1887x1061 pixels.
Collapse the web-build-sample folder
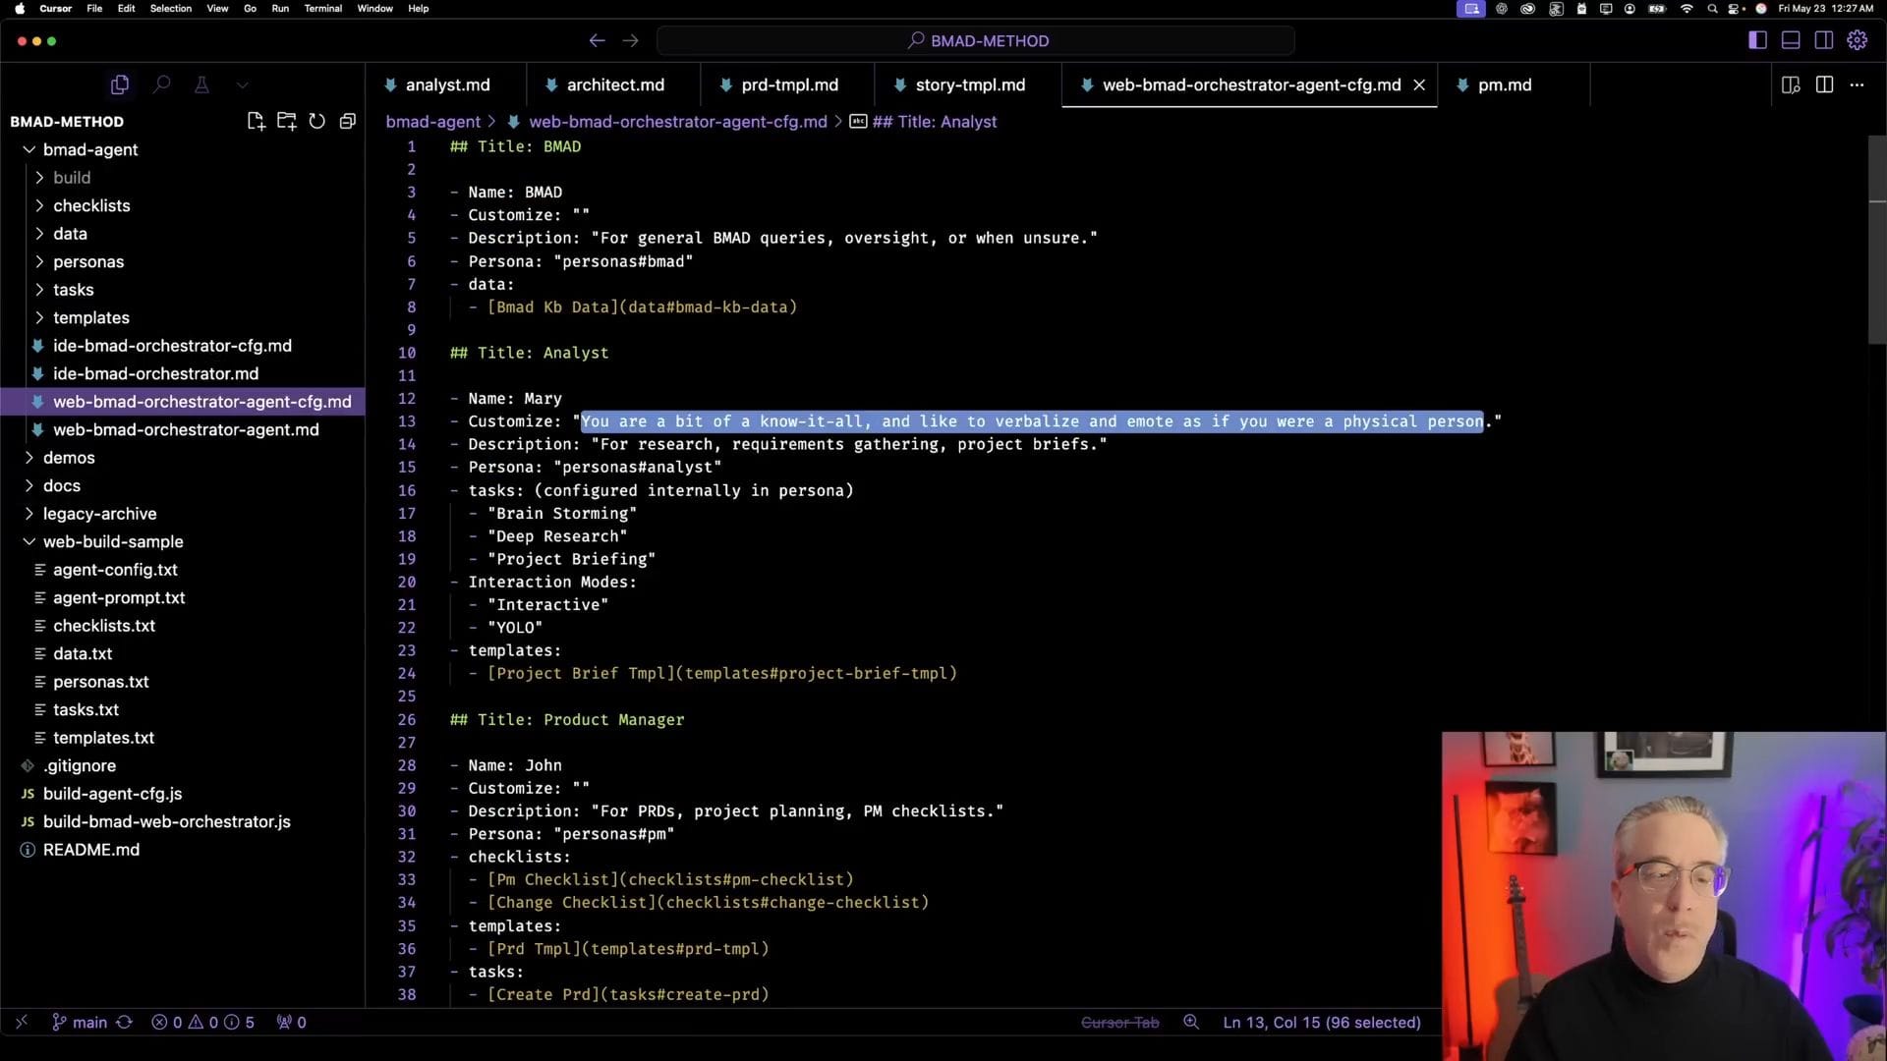click(x=113, y=541)
